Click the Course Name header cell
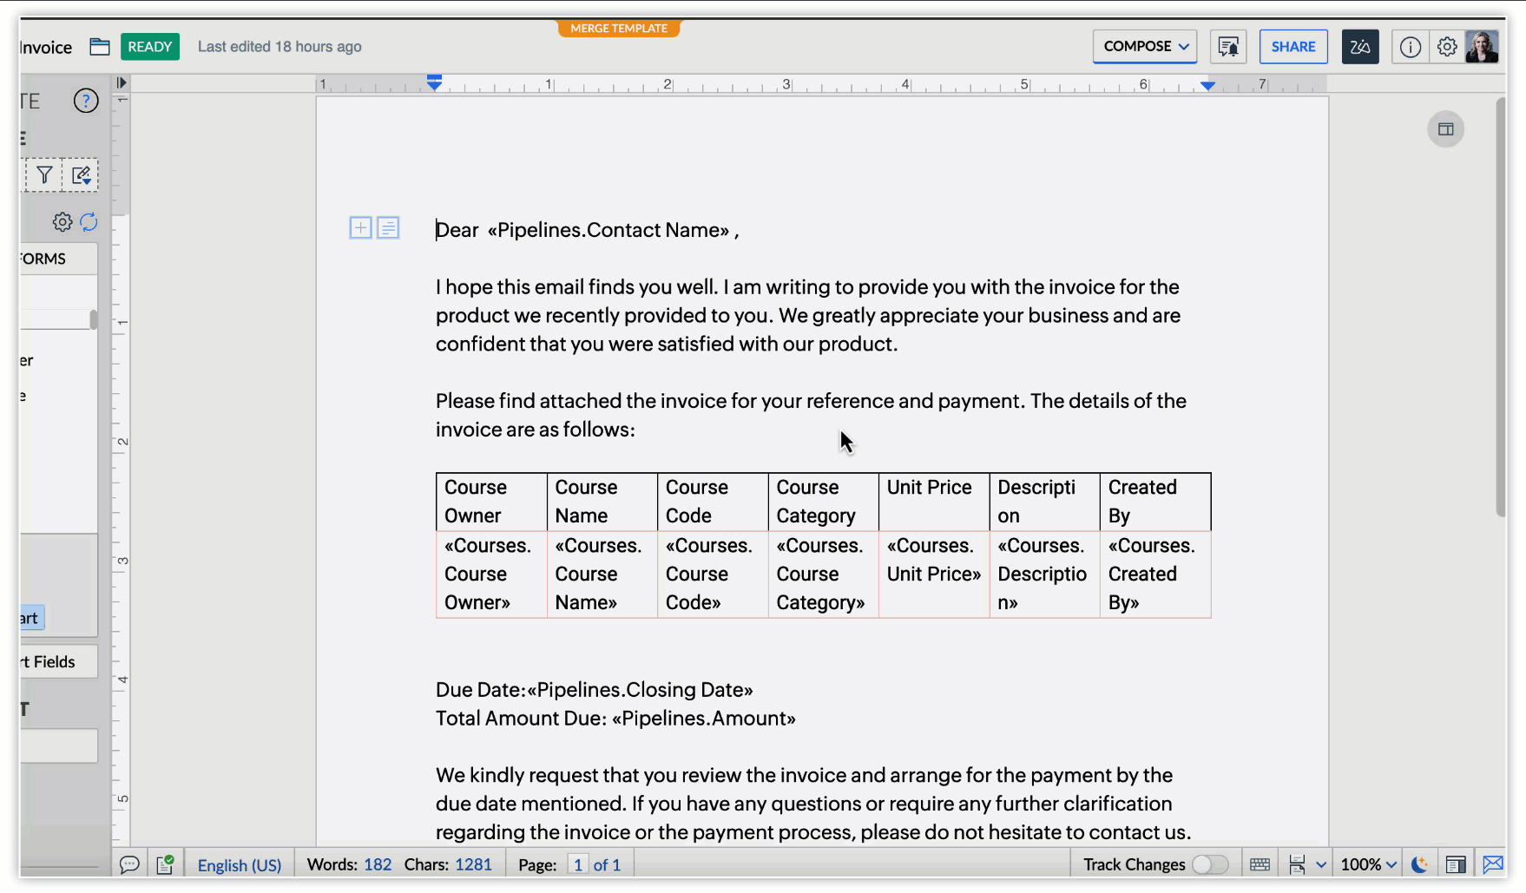 point(602,502)
